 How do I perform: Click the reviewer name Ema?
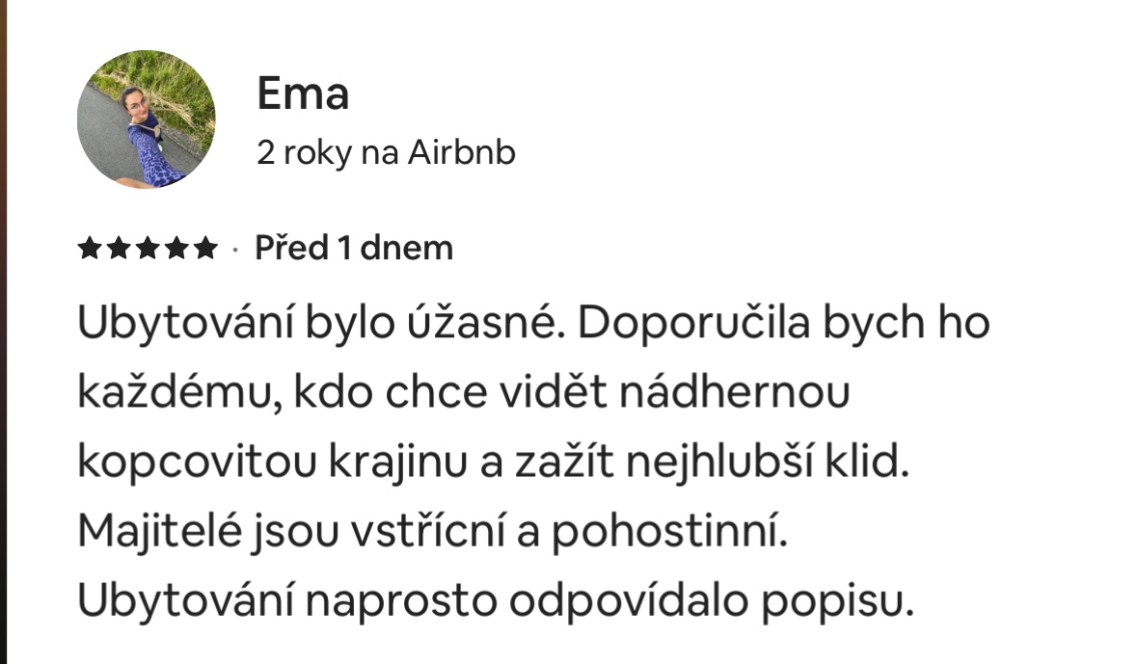303,94
